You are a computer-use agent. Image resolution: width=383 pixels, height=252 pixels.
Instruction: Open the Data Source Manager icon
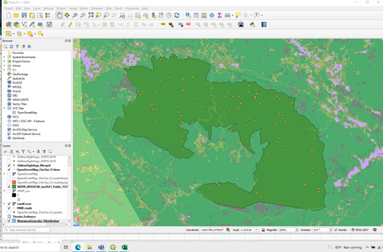point(9,25)
